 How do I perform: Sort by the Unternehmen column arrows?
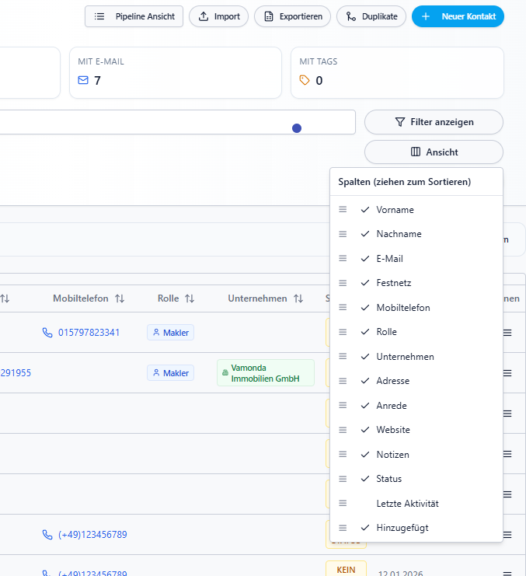(298, 298)
